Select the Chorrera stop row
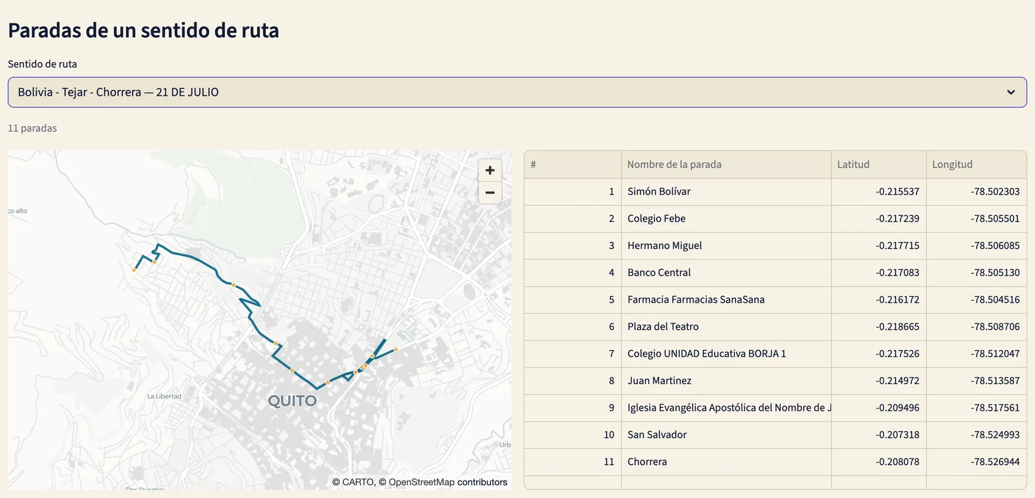This screenshot has width=1035, height=498. coord(775,462)
